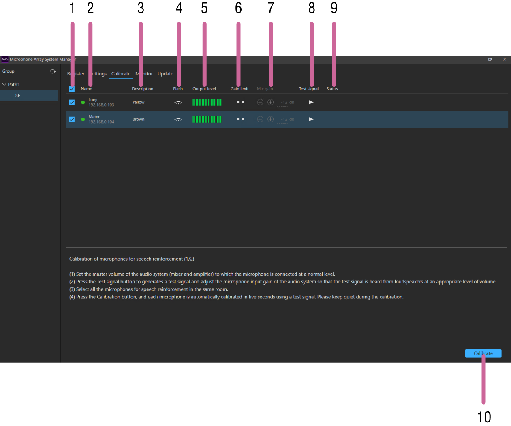The height and width of the screenshot is (426, 511).
Task: Flash the LED on Luigi microphone
Action: tap(178, 102)
